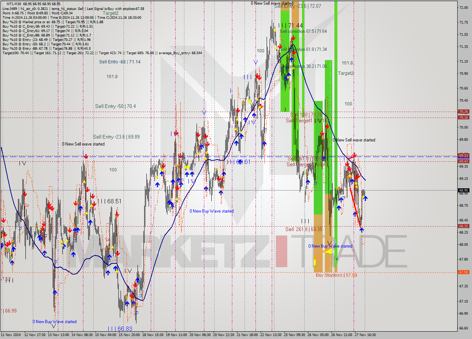This screenshot has height=339, width=472.
Task: Click the red 70.26 price axis tag
Action: [x=464, y=111]
